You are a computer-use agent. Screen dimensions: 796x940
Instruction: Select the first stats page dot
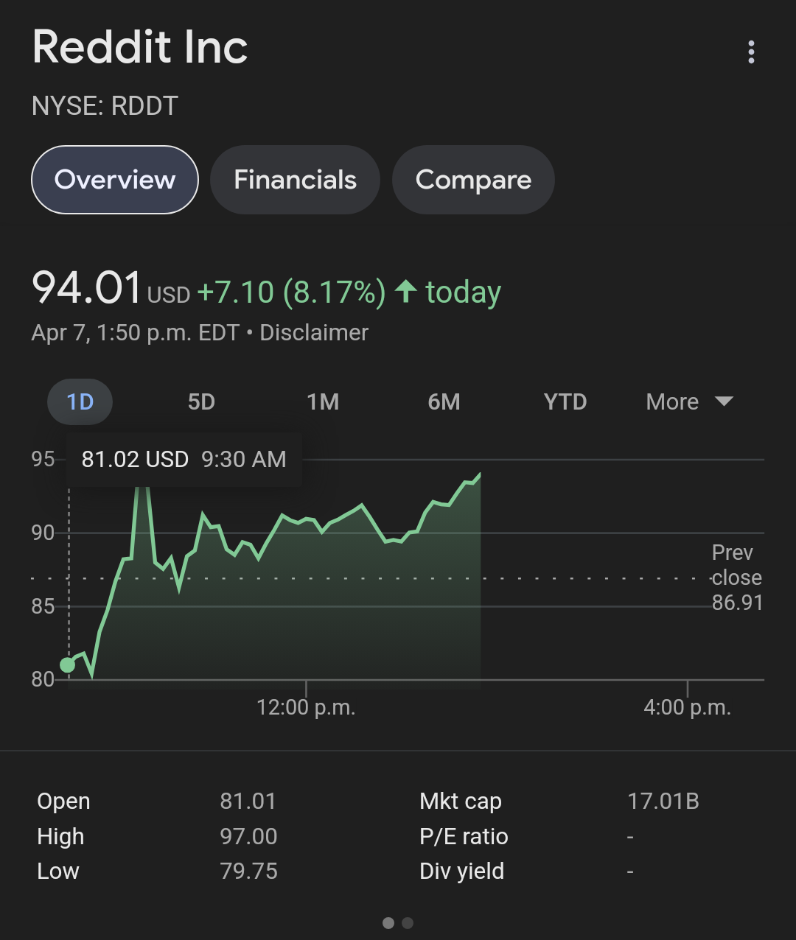[388, 923]
